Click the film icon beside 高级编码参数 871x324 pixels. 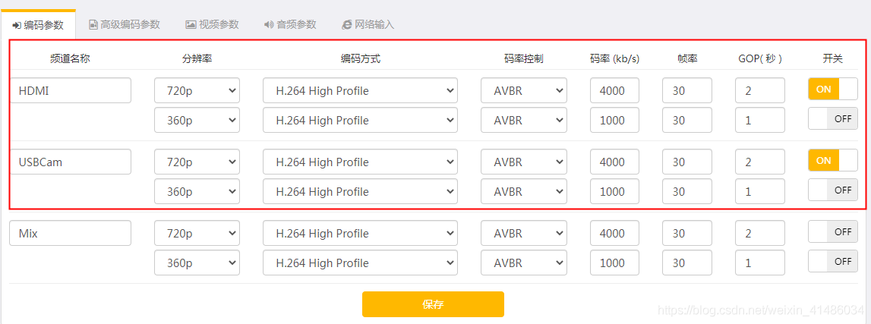tap(93, 24)
